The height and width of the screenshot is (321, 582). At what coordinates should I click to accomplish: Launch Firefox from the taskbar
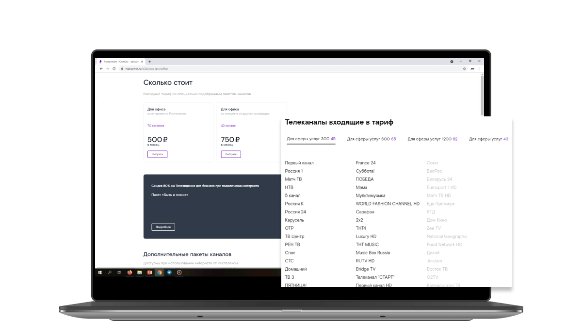coord(129,273)
